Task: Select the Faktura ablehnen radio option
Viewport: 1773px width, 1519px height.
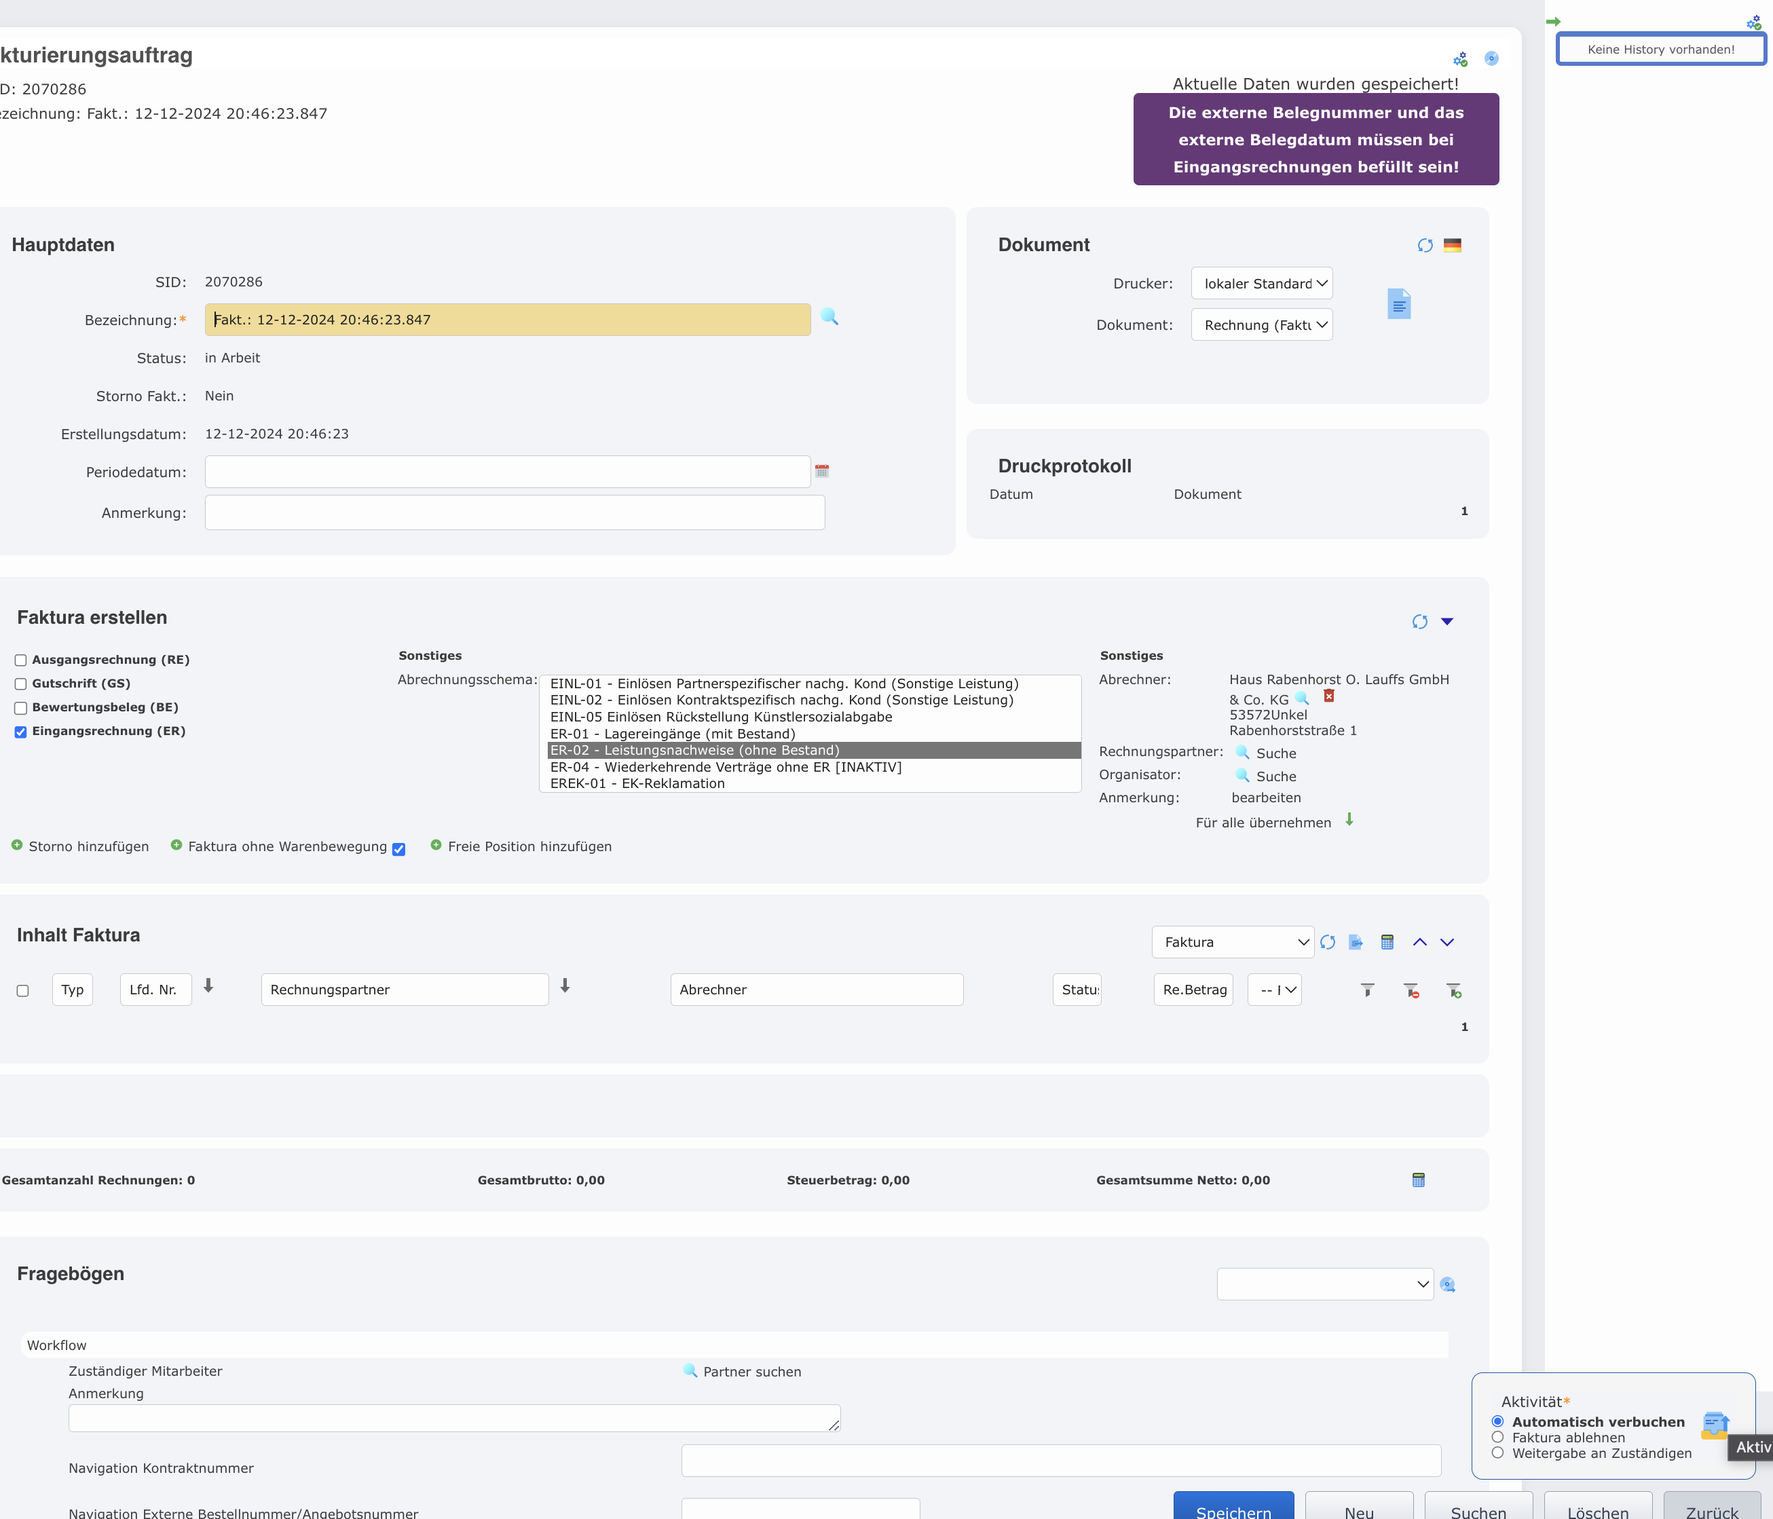Action: click(1497, 1438)
